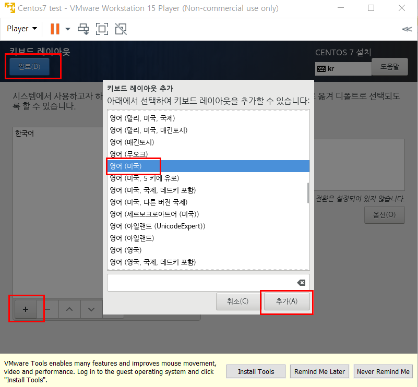Click the layout list scrollbar

pos(308,193)
